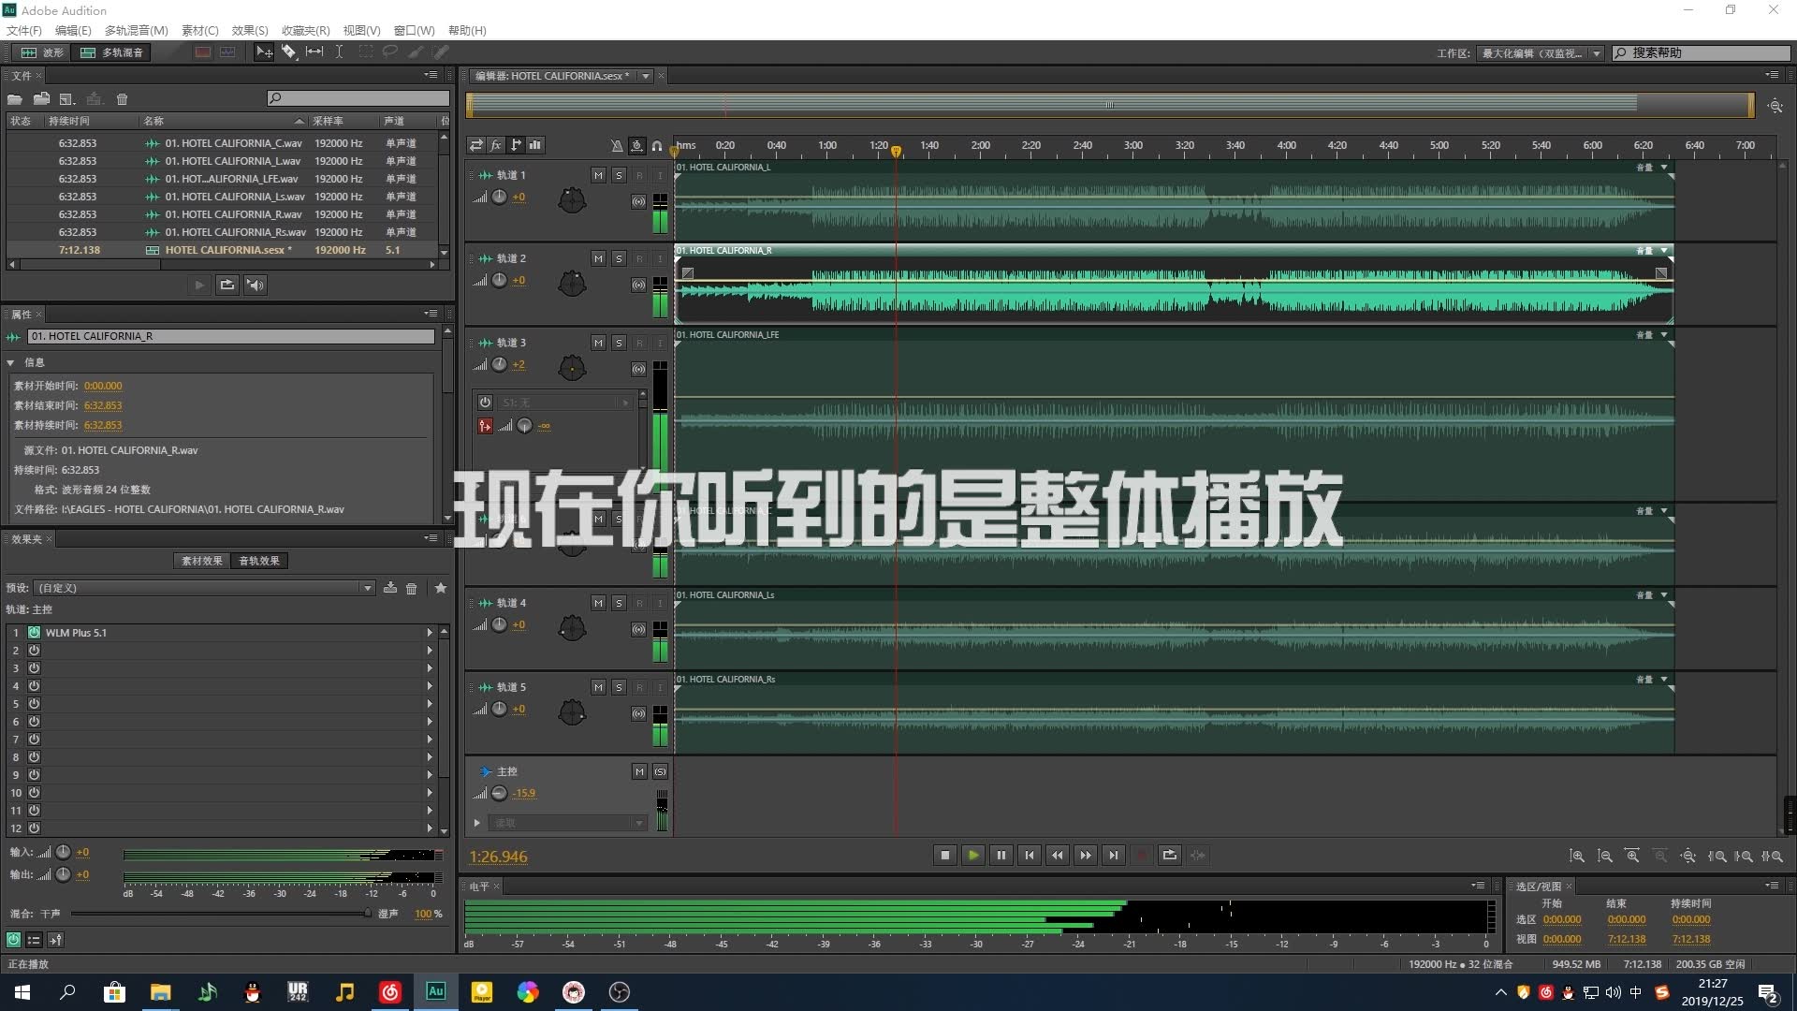Viewport: 1797px width, 1011px height.
Task: Open the 效果(S) menu
Action: pyautogui.click(x=249, y=30)
